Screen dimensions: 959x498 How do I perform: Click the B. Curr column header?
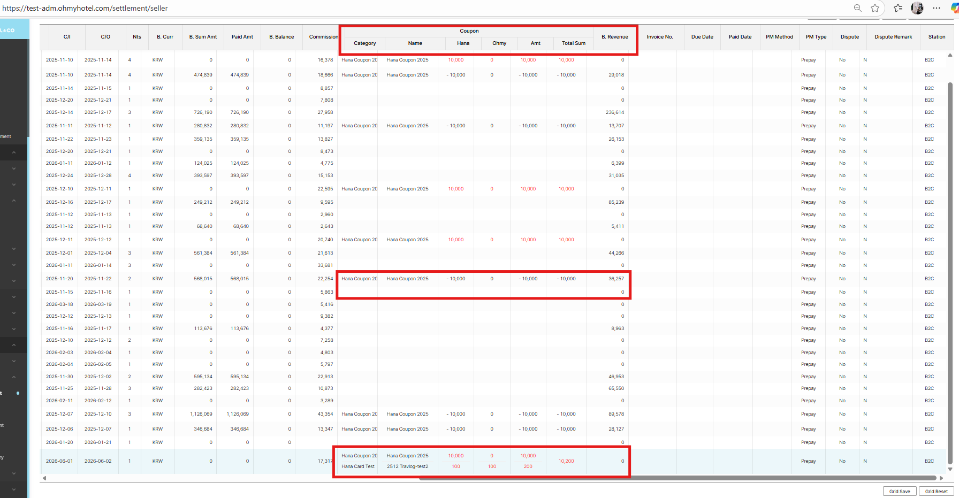point(165,37)
